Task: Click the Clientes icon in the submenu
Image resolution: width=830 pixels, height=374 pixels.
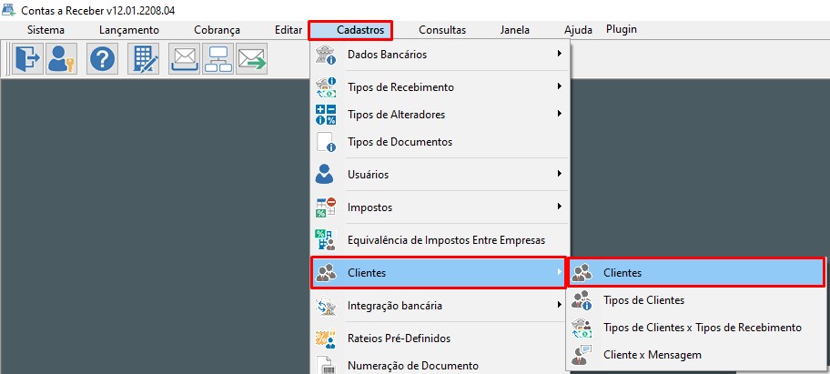Action: 582,273
